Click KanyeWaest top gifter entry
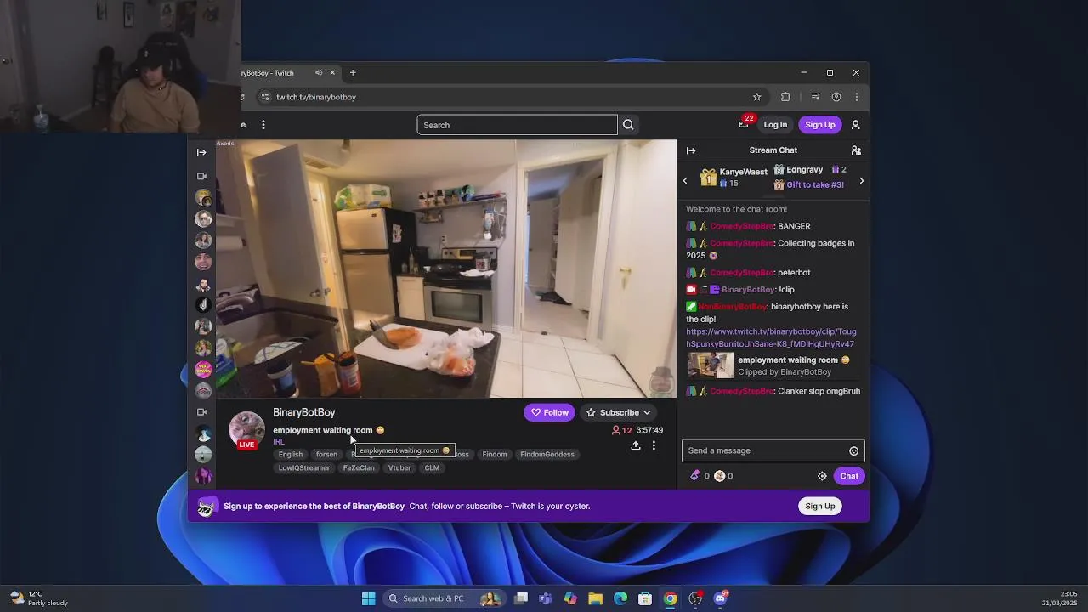Viewport: 1088px width, 612px height. pyautogui.click(x=734, y=178)
